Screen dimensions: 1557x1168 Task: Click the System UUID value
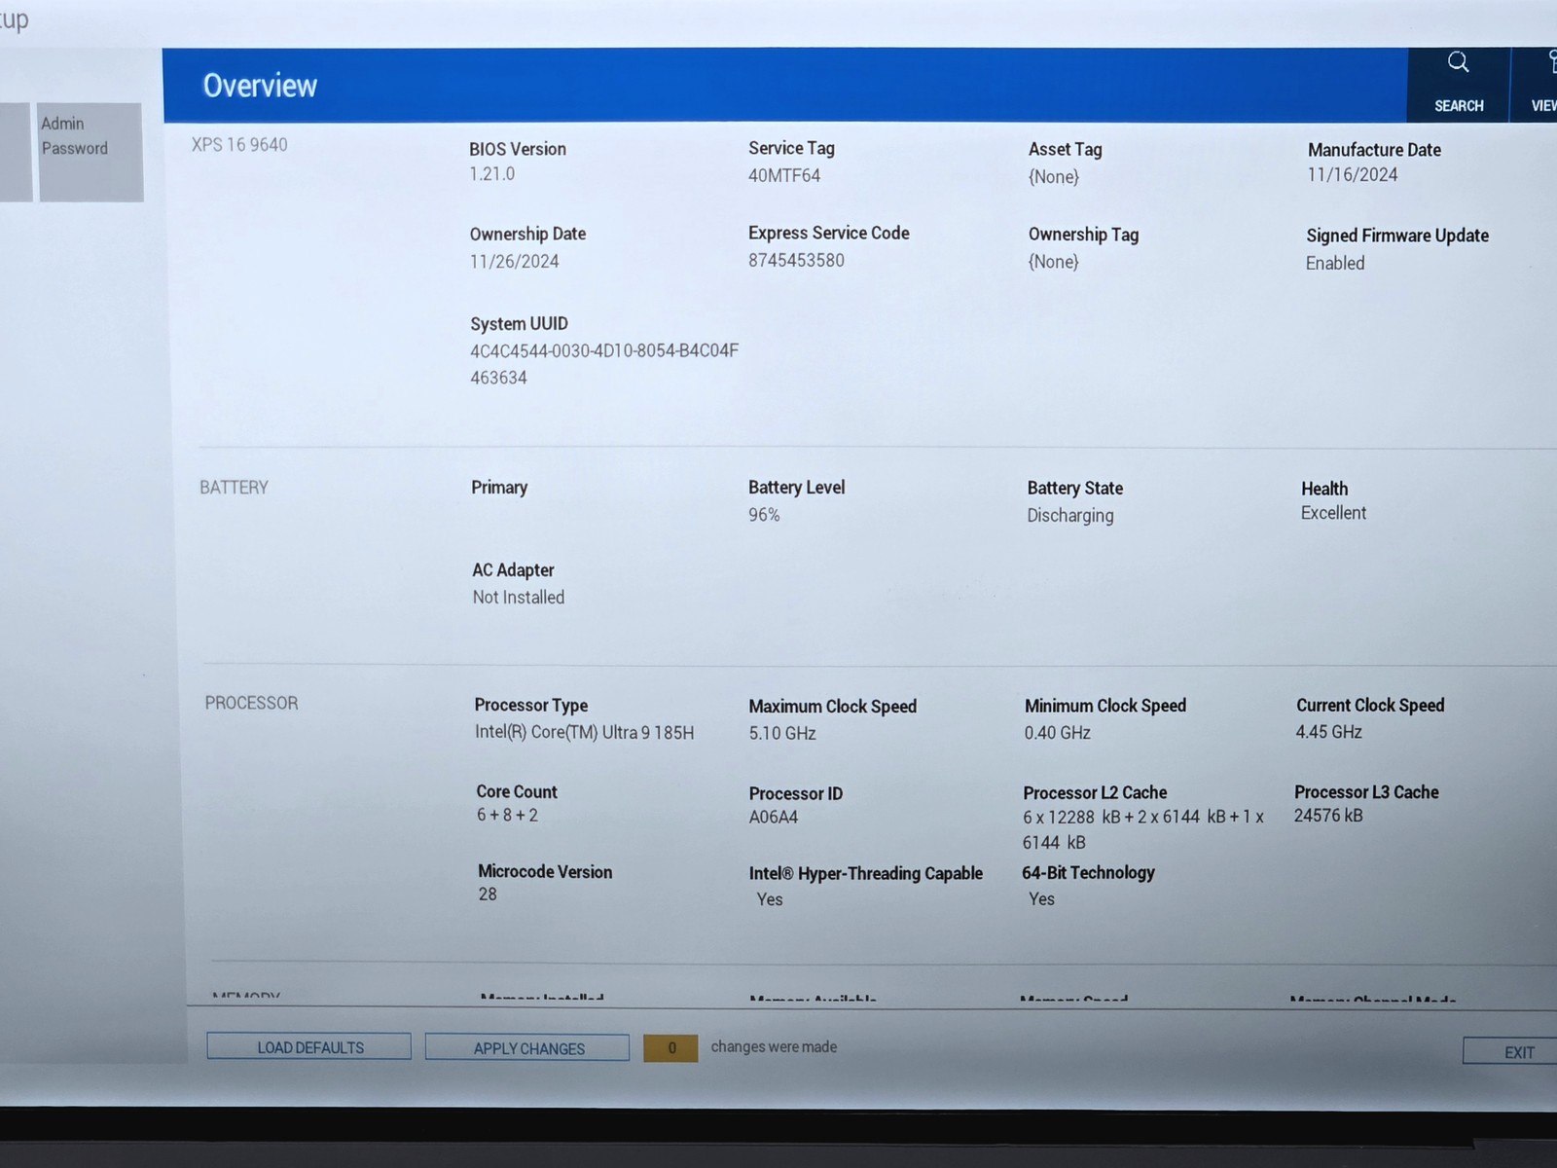pos(603,364)
